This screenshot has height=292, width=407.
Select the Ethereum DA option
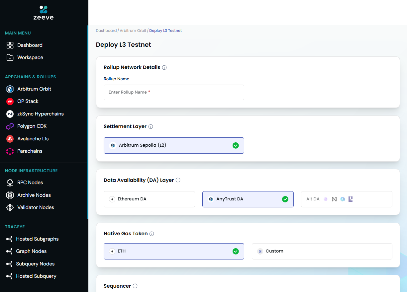coord(149,199)
